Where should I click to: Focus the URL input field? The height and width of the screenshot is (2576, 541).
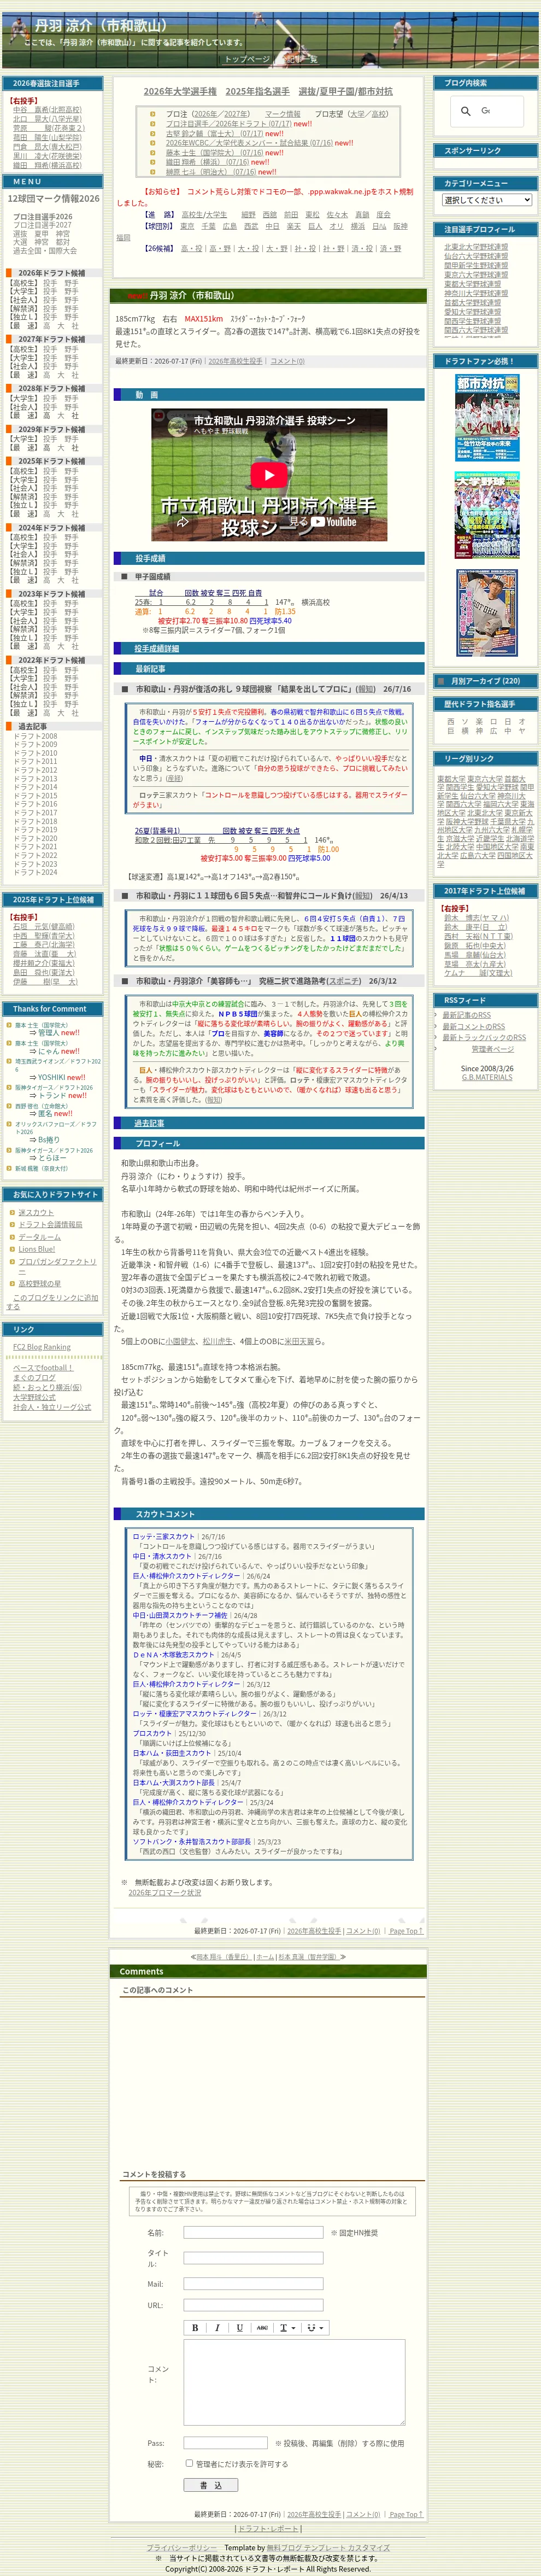(x=253, y=2305)
